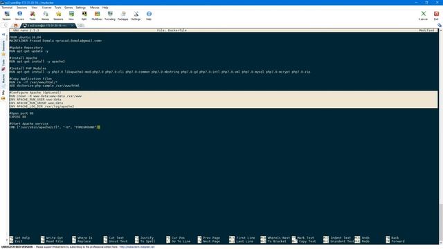
Task: Open the View menu
Action: pos(35,8)
